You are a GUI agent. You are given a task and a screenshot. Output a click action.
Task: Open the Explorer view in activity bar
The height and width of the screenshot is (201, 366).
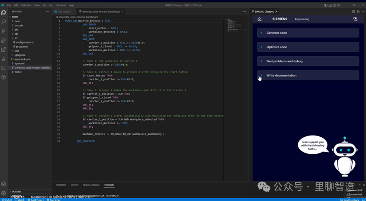click(4, 13)
